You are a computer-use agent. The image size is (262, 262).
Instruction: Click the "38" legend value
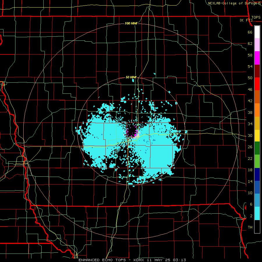[x=250, y=112]
